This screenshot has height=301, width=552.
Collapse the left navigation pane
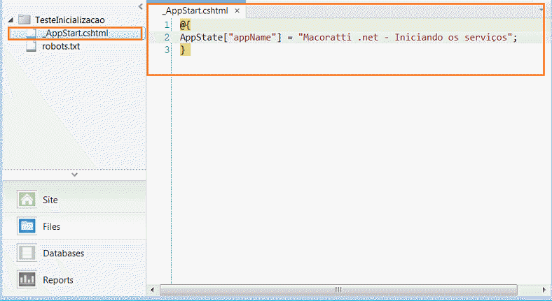pos(141,6)
